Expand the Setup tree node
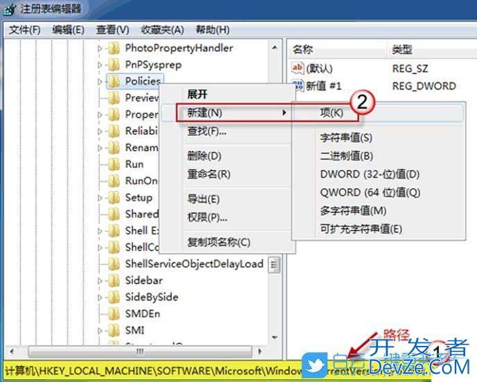477x382 pixels. [x=100, y=198]
